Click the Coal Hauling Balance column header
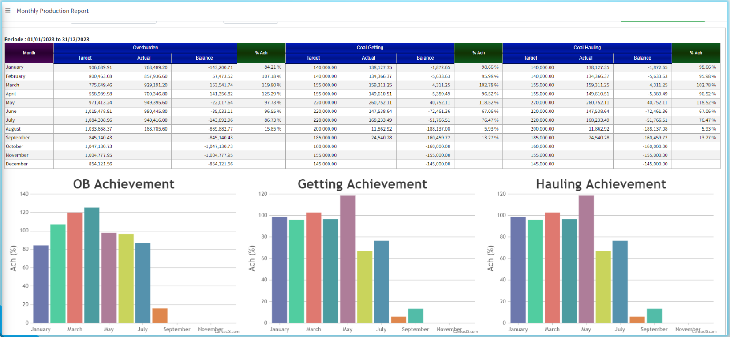Screen dimensions: 730x337 pyautogui.click(x=642, y=58)
